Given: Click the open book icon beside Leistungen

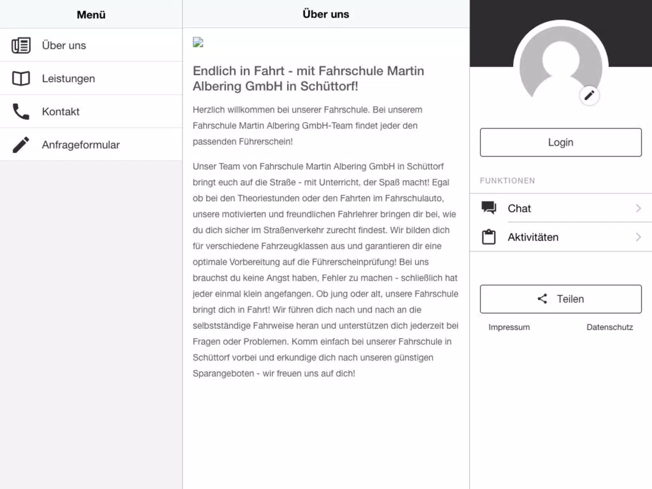Looking at the screenshot, I should 21,79.
